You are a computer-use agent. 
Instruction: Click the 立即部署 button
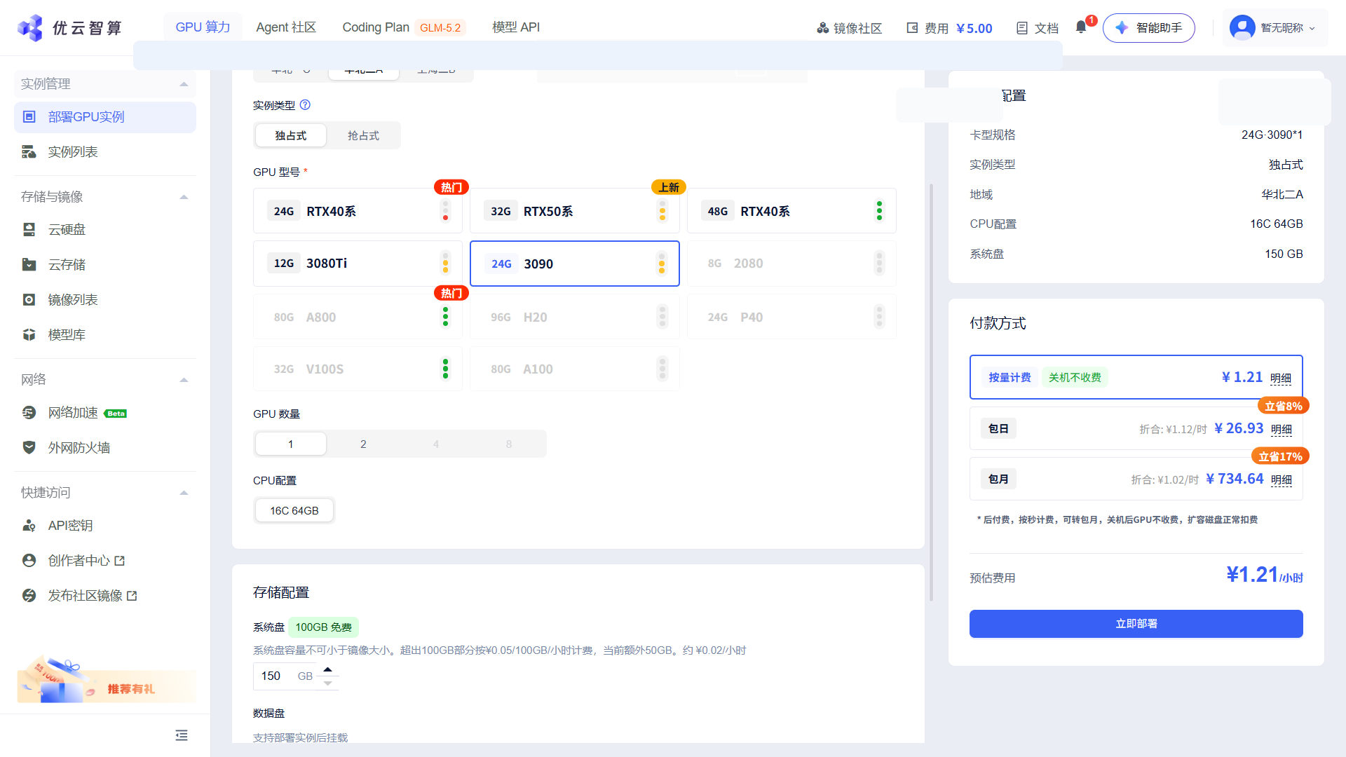(x=1136, y=624)
